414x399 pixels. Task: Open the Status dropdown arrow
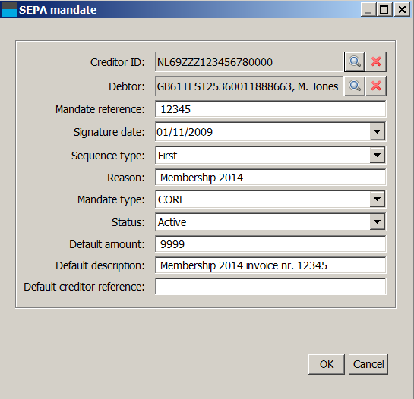(x=377, y=222)
